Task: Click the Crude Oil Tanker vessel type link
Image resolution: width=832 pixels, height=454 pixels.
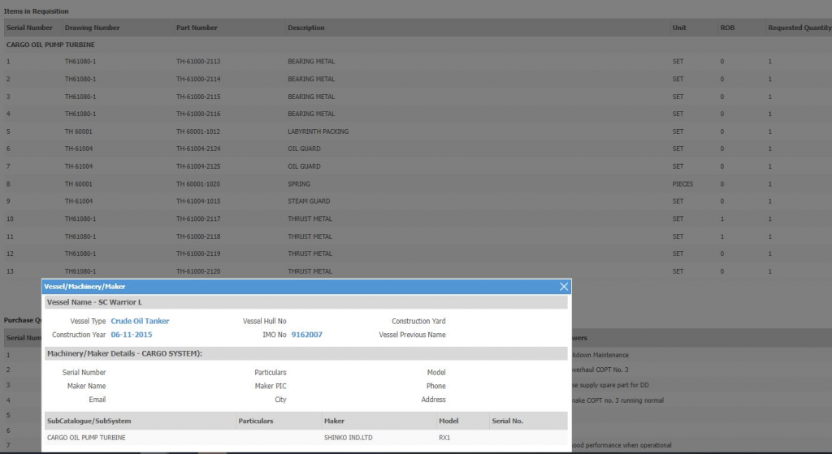Action: click(x=140, y=321)
